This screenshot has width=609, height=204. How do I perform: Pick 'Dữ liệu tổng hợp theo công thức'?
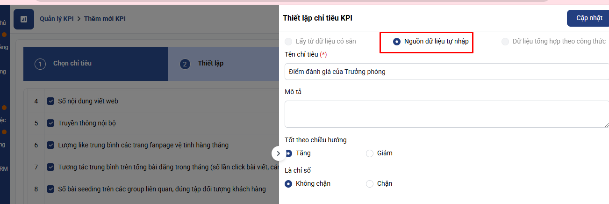(x=505, y=42)
